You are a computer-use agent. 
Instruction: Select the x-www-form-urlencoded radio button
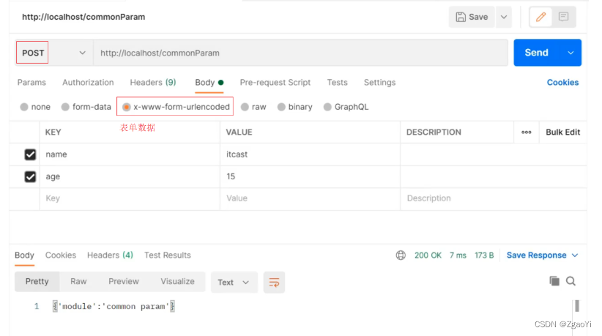click(x=126, y=107)
